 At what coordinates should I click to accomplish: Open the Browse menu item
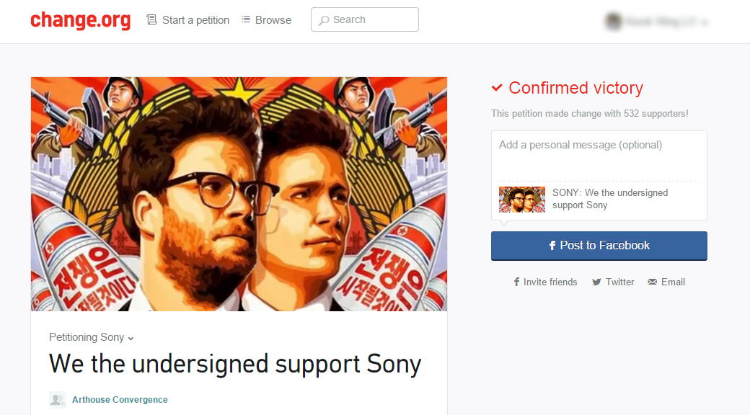pyautogui.click(x=273, y=20)
